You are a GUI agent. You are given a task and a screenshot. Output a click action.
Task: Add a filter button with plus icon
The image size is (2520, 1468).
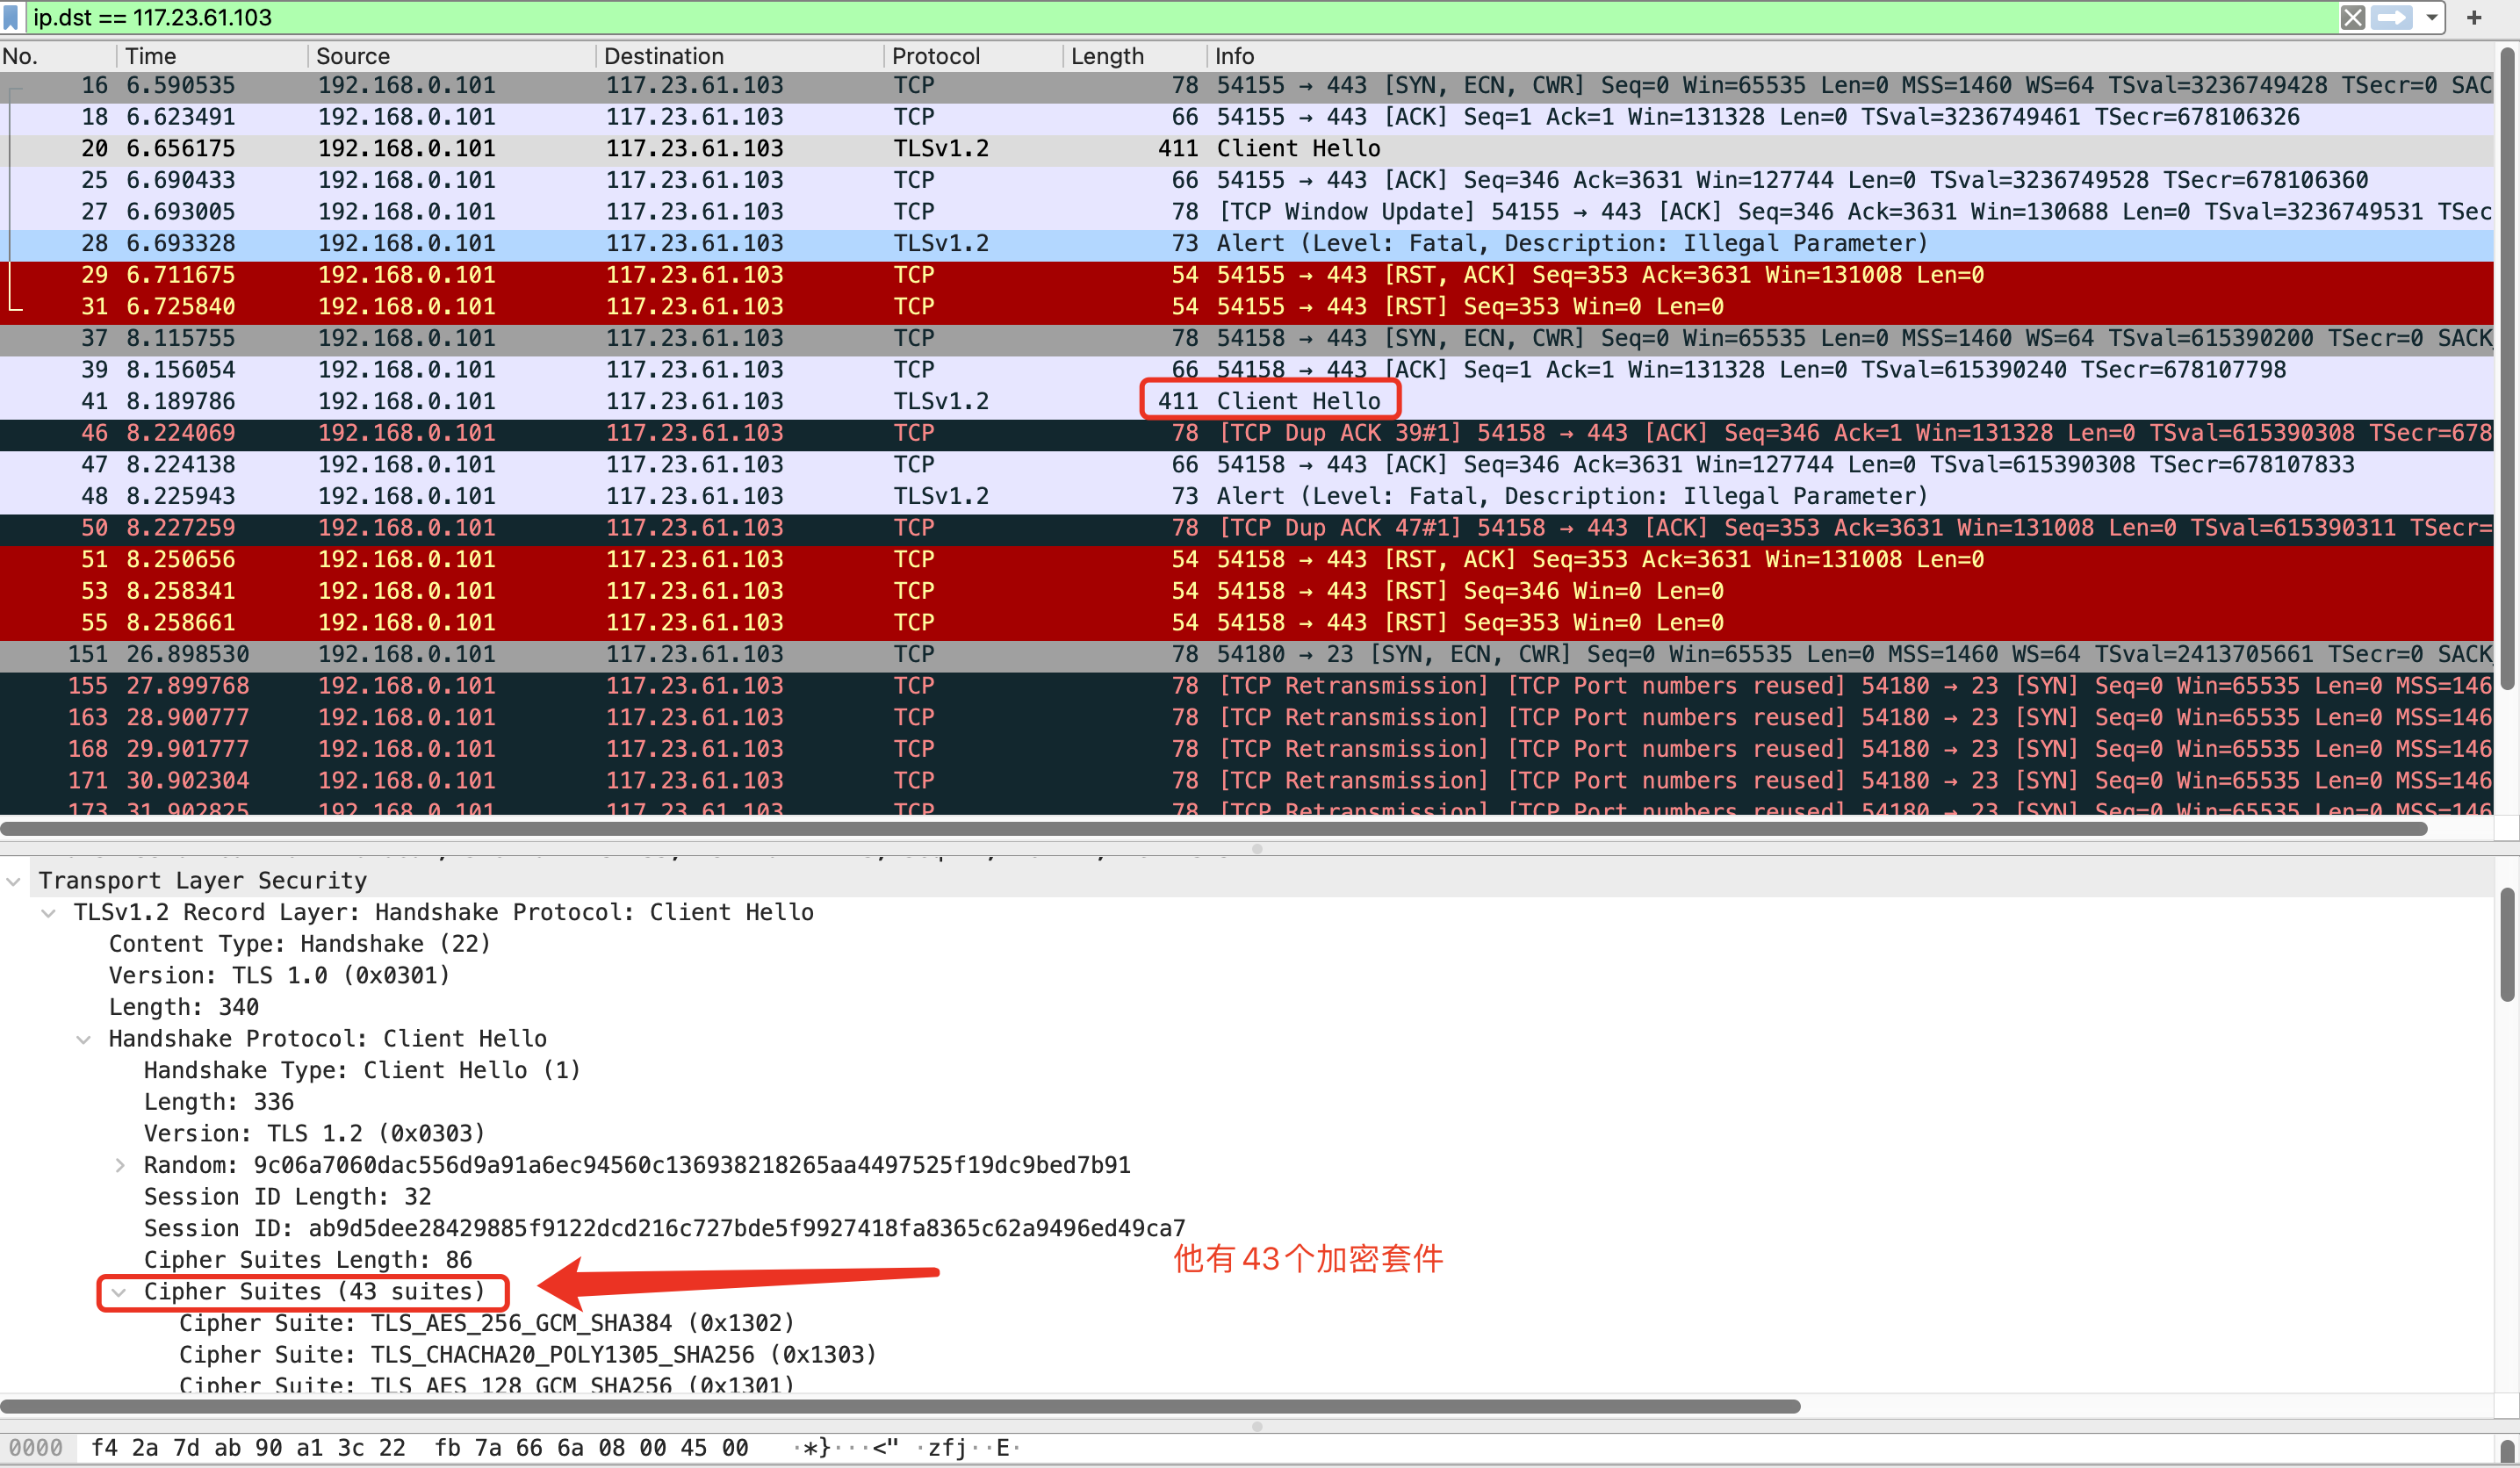pos(2474,17)
